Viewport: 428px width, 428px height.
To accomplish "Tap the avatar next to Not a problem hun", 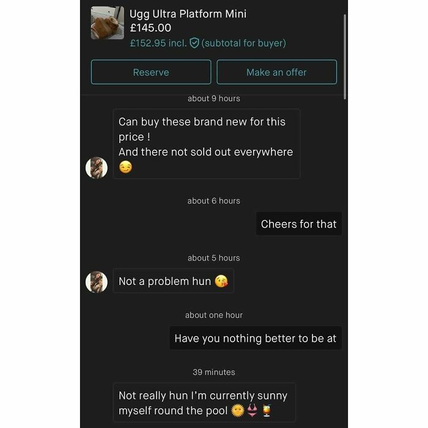I will (x=97, y=282).
